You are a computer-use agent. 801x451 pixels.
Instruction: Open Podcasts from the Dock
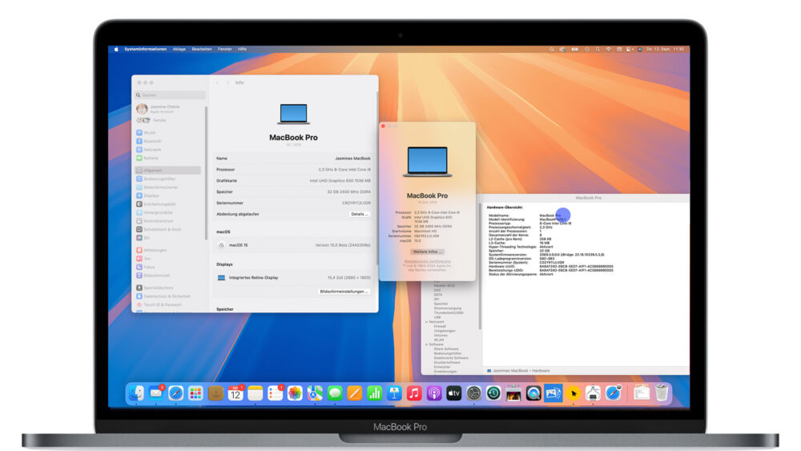[434, 393]
